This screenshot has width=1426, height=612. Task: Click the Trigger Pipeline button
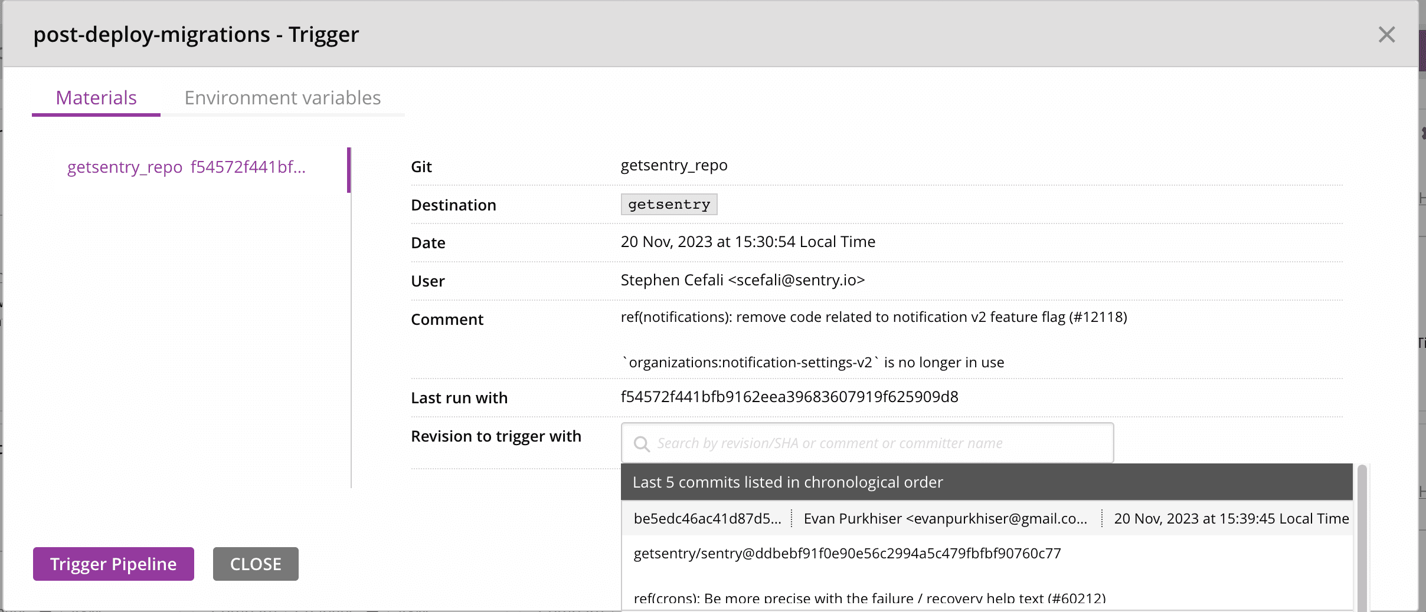click(113, 564)
